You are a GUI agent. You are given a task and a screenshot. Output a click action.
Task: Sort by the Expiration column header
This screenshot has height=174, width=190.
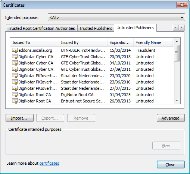120,42
